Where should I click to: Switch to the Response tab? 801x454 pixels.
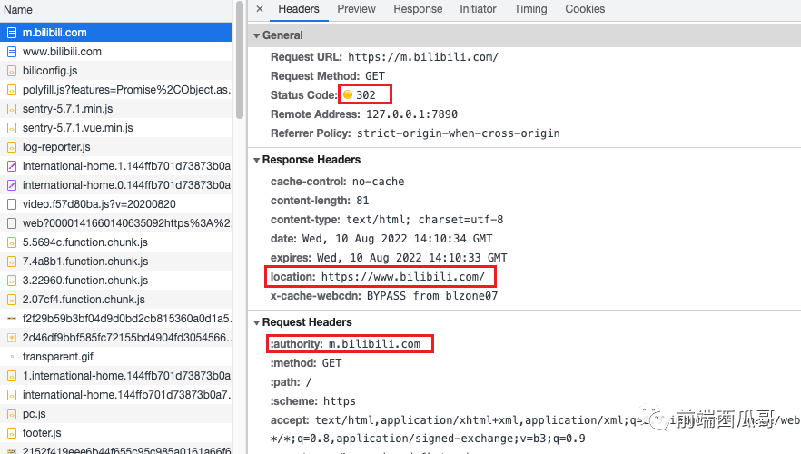point(418,9)
